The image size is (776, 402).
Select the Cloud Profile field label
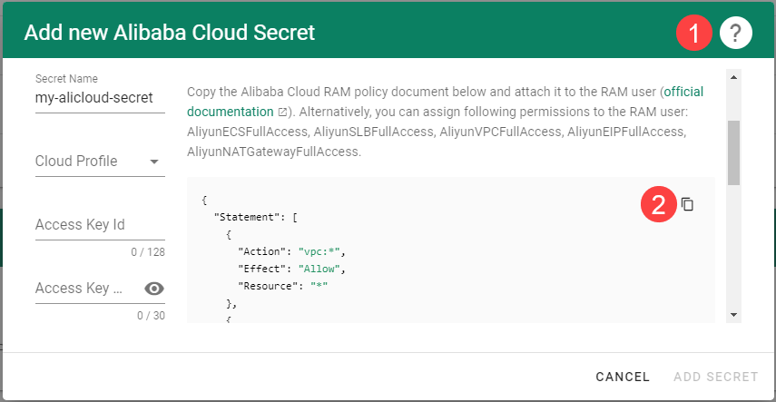click(76, 162)
